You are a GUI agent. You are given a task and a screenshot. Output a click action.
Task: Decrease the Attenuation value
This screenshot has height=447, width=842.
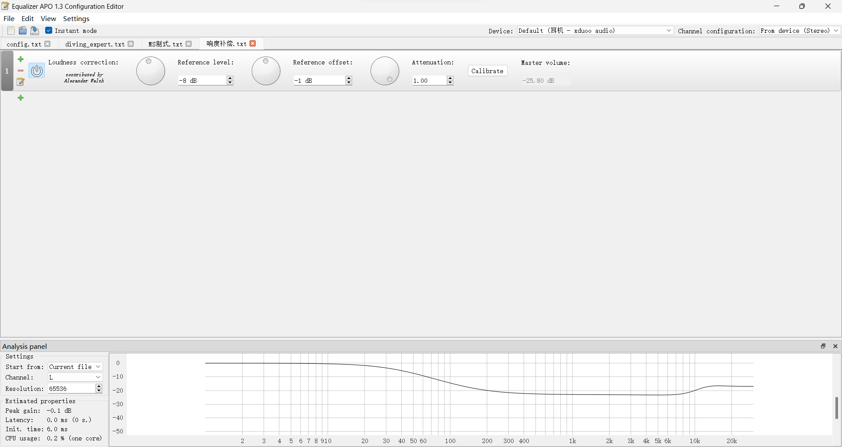coord(450,83)
